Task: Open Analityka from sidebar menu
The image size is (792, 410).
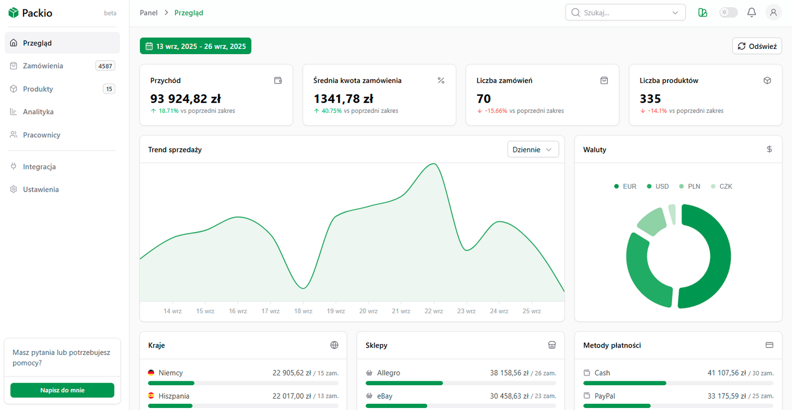Action: coord(38,112)
